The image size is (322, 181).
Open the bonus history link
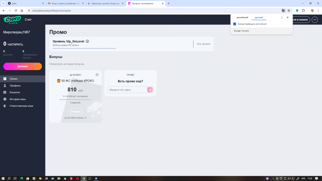point(66,64)
